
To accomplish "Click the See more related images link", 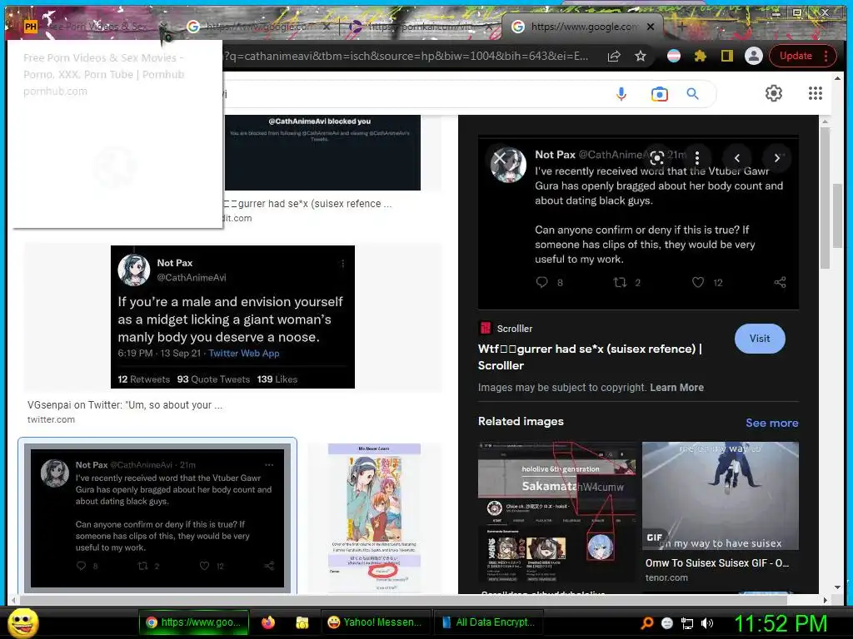I will click(x=771, y=423).
